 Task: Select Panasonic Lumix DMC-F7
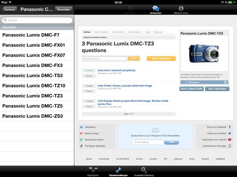coord(37,35)
